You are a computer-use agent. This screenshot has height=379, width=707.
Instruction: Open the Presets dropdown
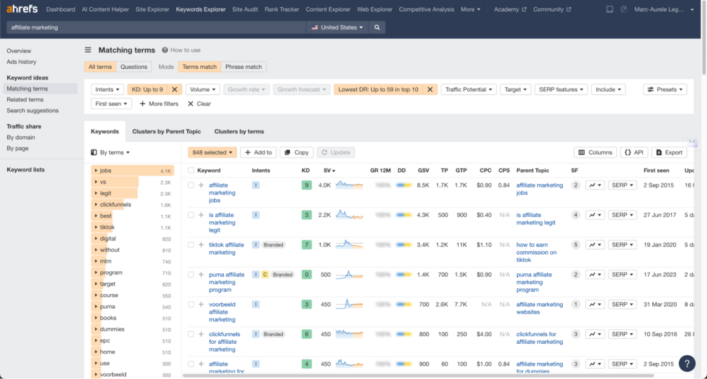(665, 89)
